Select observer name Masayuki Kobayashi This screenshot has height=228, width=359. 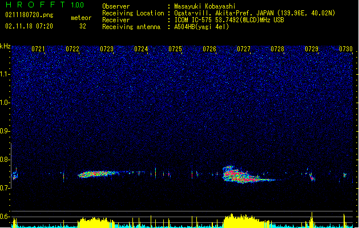click(x=205, y=6)
